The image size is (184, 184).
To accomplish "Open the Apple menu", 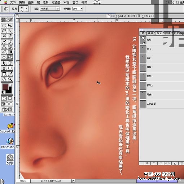I will click(x=5, y=2).
